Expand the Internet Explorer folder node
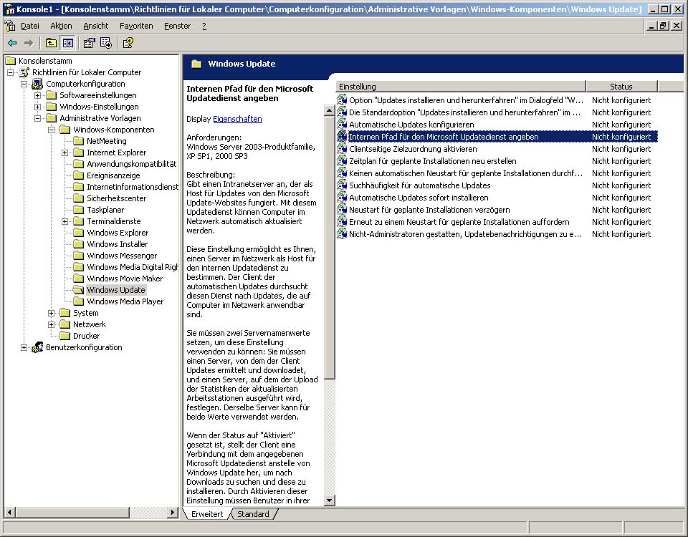 click(64, 153)
